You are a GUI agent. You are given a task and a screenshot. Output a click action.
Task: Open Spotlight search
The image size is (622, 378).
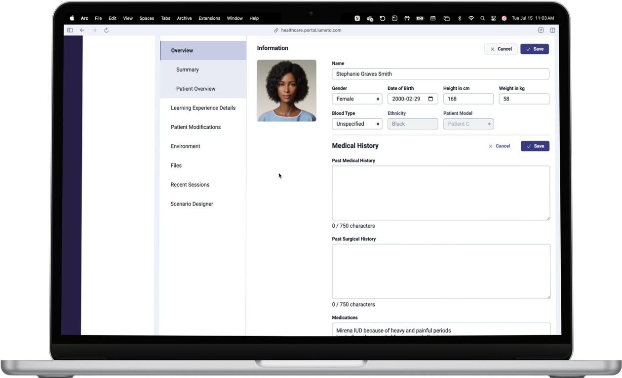483,18
